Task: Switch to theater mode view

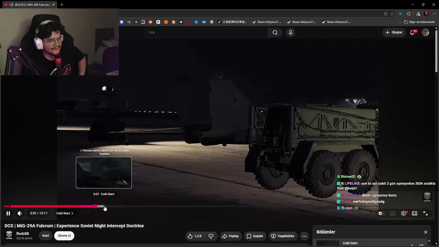Action: coord(415,213)
